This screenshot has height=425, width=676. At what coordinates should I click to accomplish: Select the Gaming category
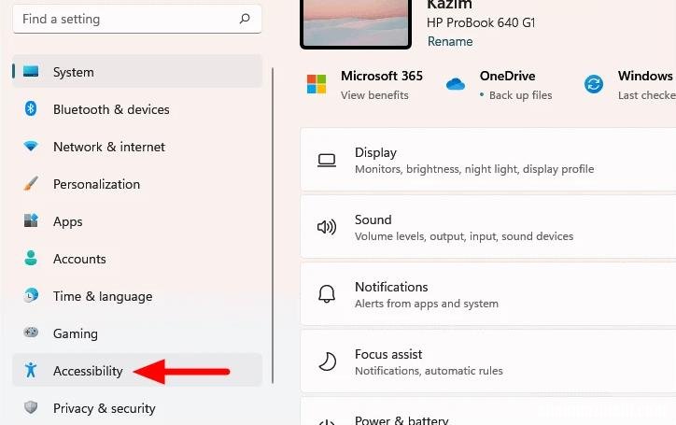pos(137,333)
